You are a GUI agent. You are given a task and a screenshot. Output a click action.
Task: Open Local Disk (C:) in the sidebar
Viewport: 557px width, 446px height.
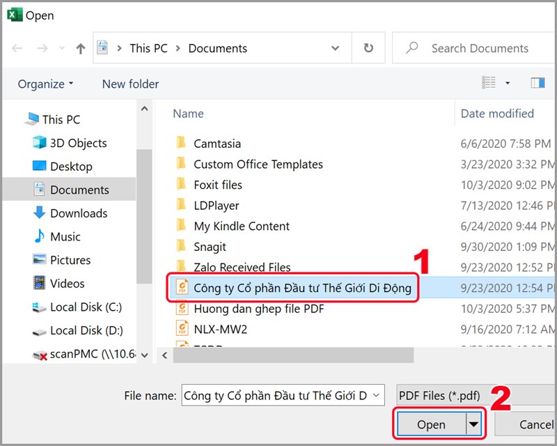[86, 307]
